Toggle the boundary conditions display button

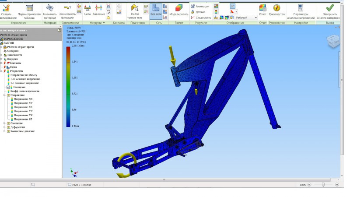point(233,6)
